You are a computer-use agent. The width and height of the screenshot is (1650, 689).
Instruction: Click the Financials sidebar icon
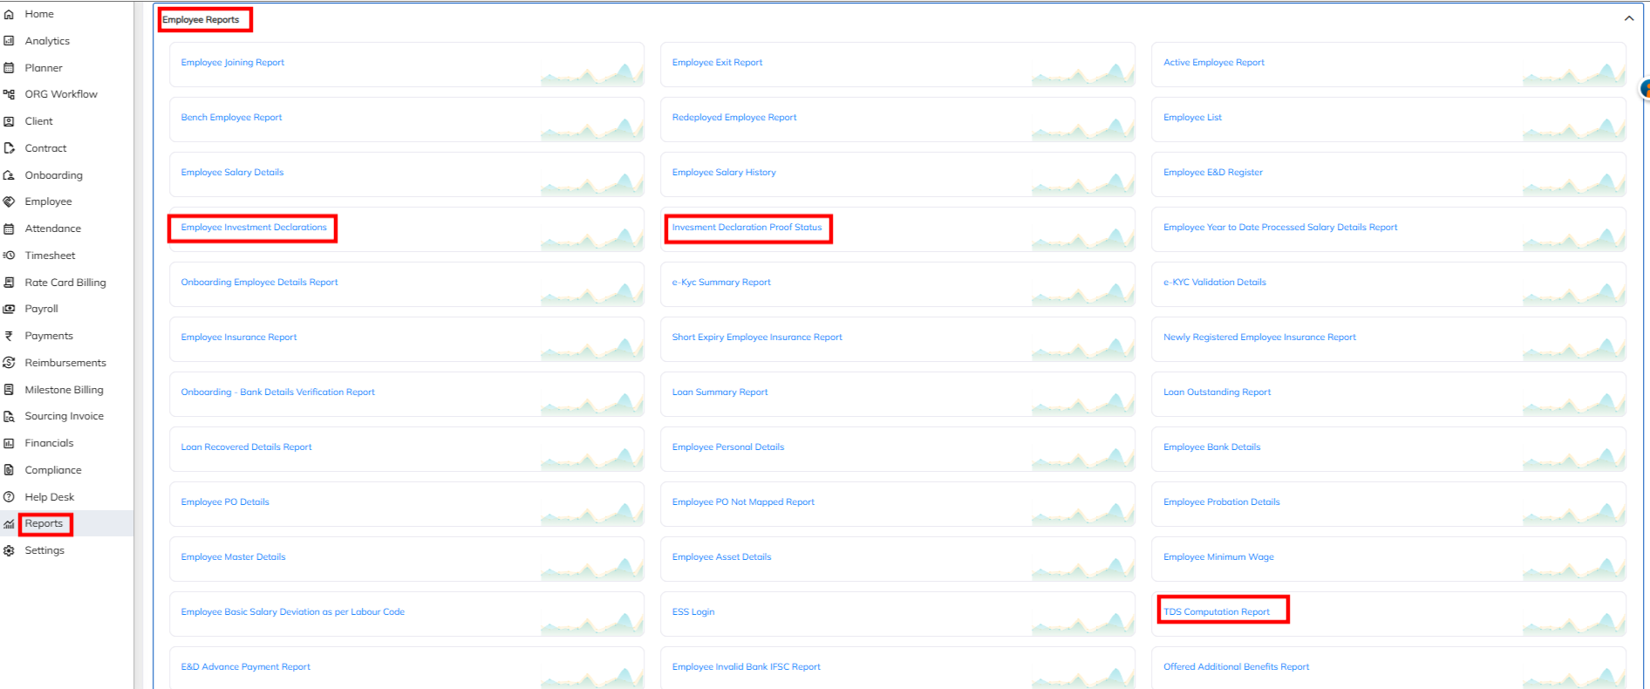[9, 443]
